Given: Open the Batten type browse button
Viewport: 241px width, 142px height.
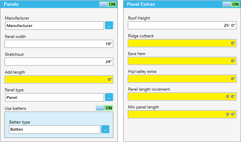Looking at the screenshot, I should coord(105,129).
